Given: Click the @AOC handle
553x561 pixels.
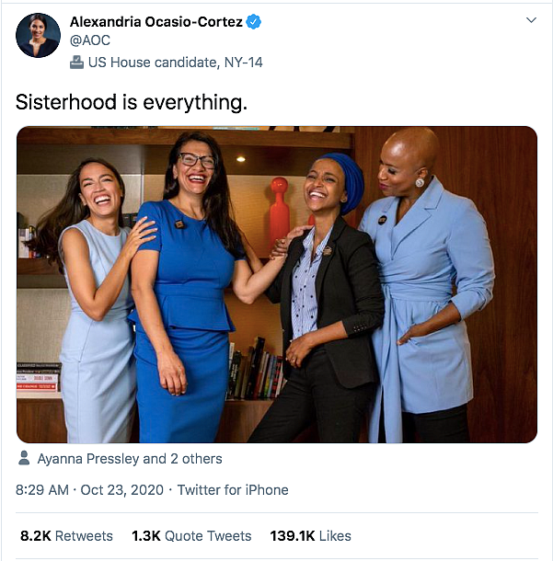Looking at the screenshot, I should [x=90, y=40].
